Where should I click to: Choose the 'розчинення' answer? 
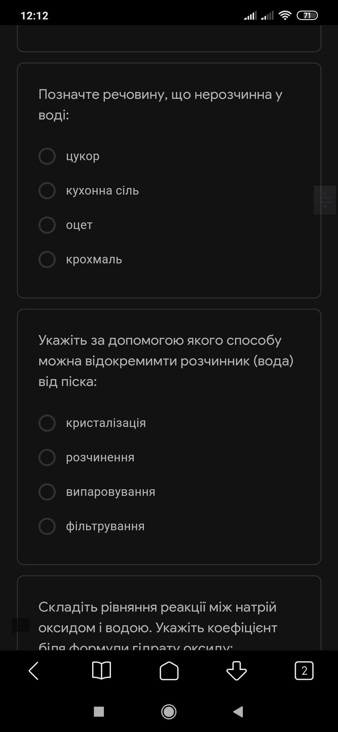(47, 457)
